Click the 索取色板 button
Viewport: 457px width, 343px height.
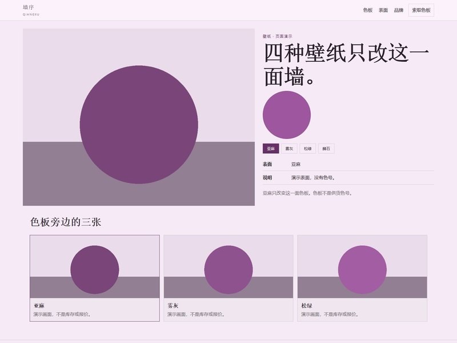pos(421,10)
